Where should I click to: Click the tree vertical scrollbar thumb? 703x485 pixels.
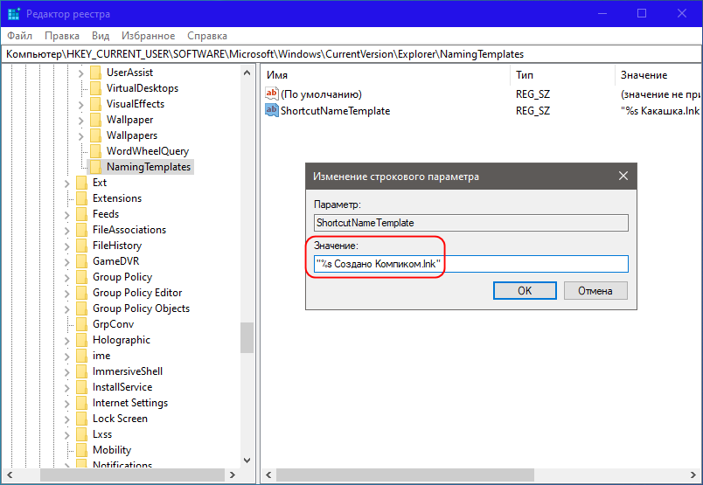(x=247, y=337)
